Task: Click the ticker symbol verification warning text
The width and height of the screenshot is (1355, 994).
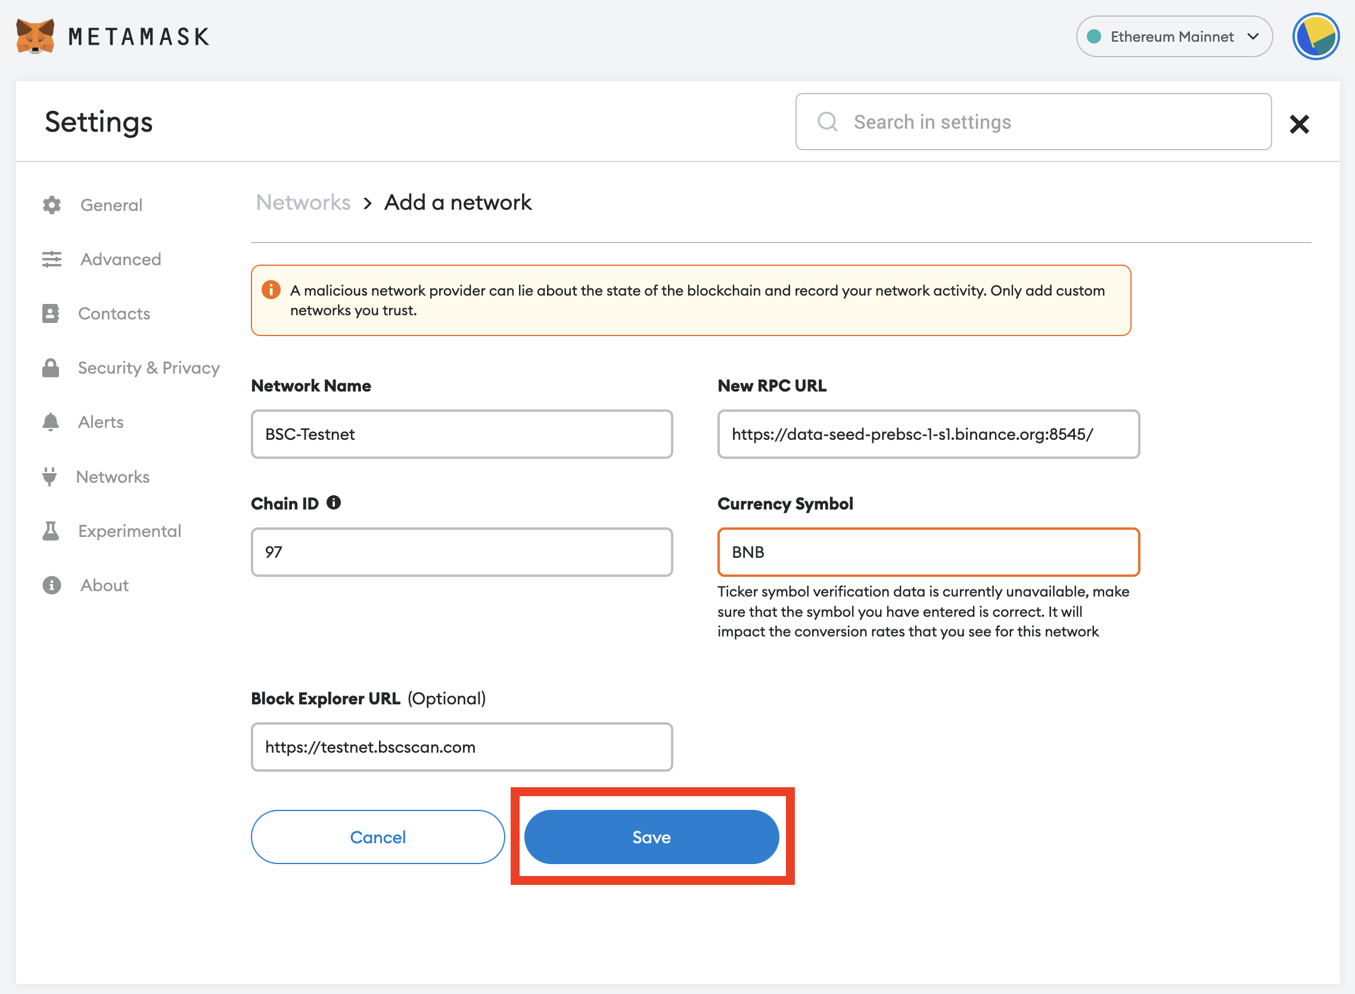Action: pos(923,611)
